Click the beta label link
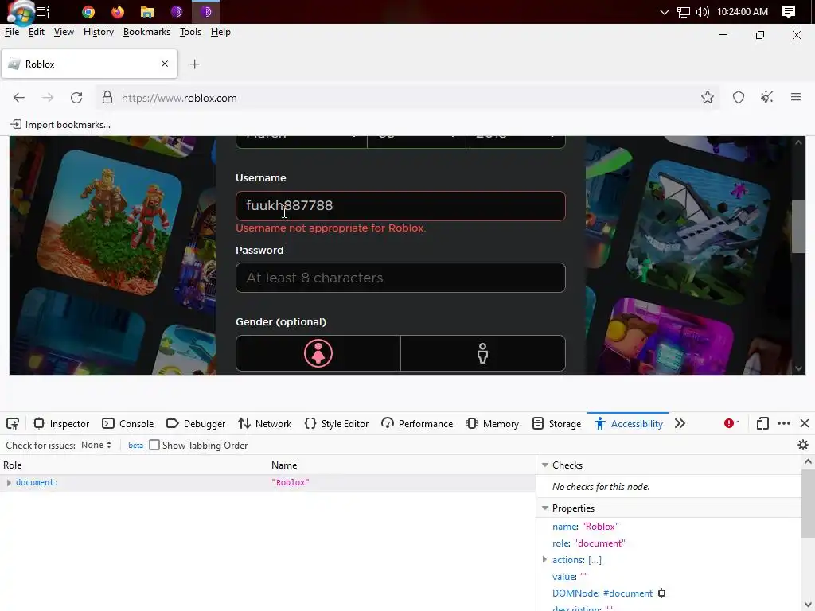Screen dimensions: 815x611 tap(135, 446)
